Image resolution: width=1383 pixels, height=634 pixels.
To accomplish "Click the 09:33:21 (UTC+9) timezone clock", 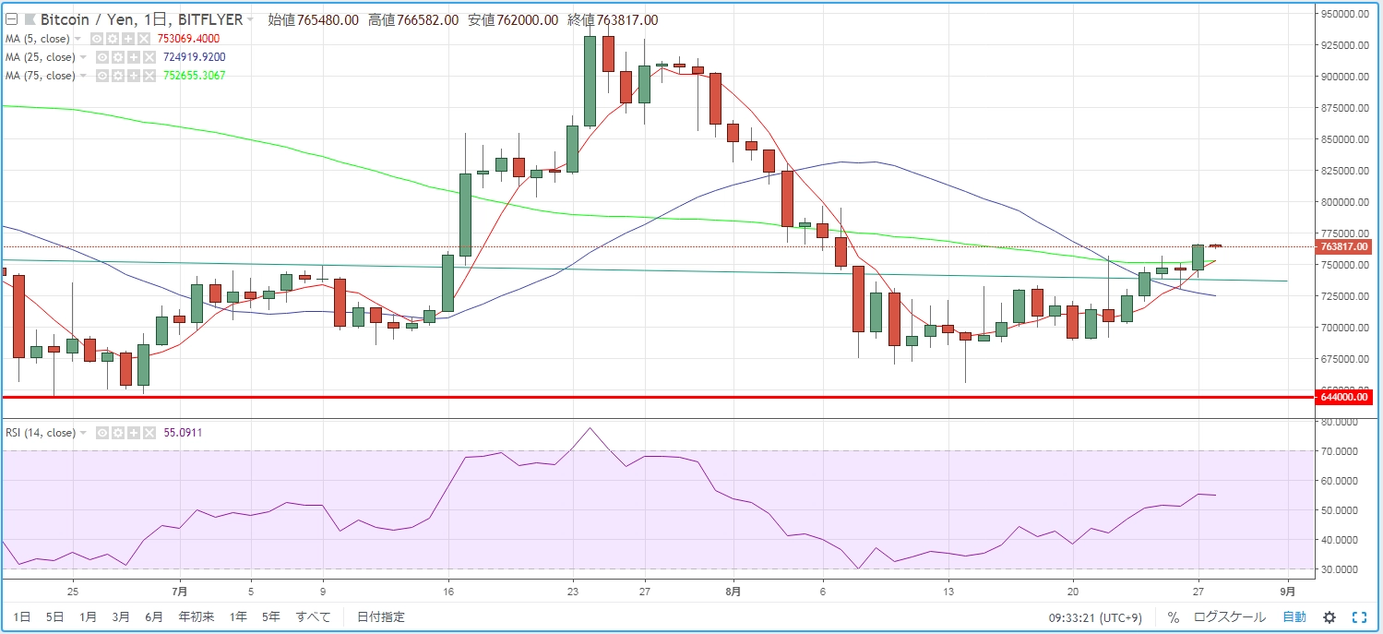I will point(1097,617).
